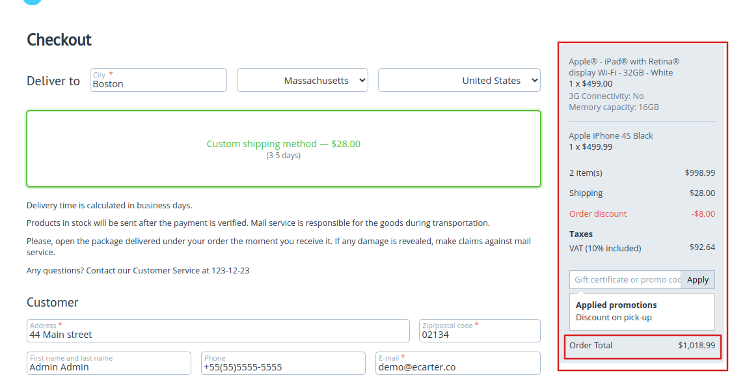732x388 pixels.
Task: Click the Checkout heading
Action: [59, 40]
